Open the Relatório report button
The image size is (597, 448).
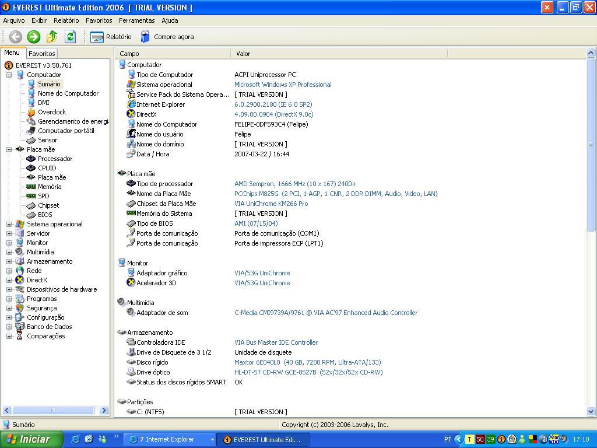pos(111,37)
